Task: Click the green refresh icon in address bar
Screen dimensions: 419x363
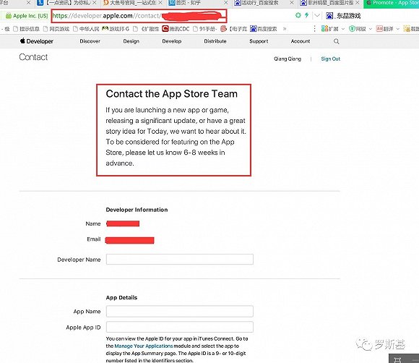Action: point(298,15)
